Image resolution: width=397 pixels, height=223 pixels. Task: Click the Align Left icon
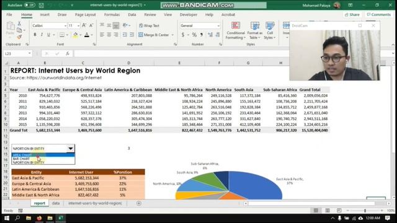point(102,35)
